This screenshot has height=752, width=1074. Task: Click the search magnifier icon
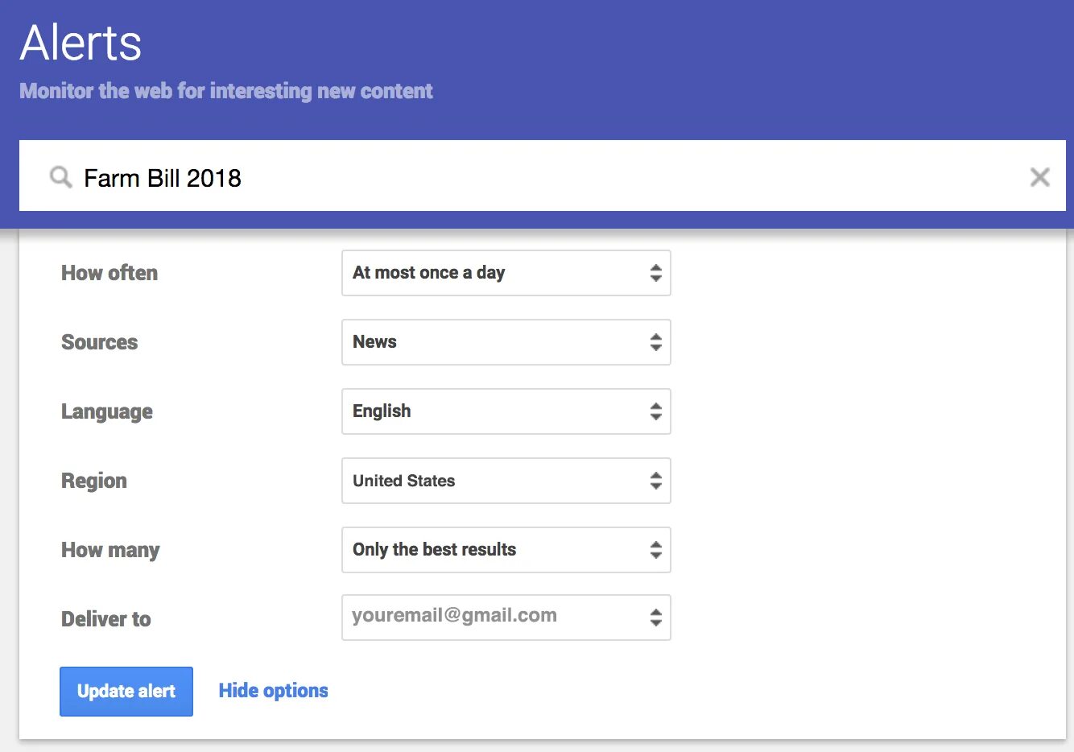coord(60,177)
